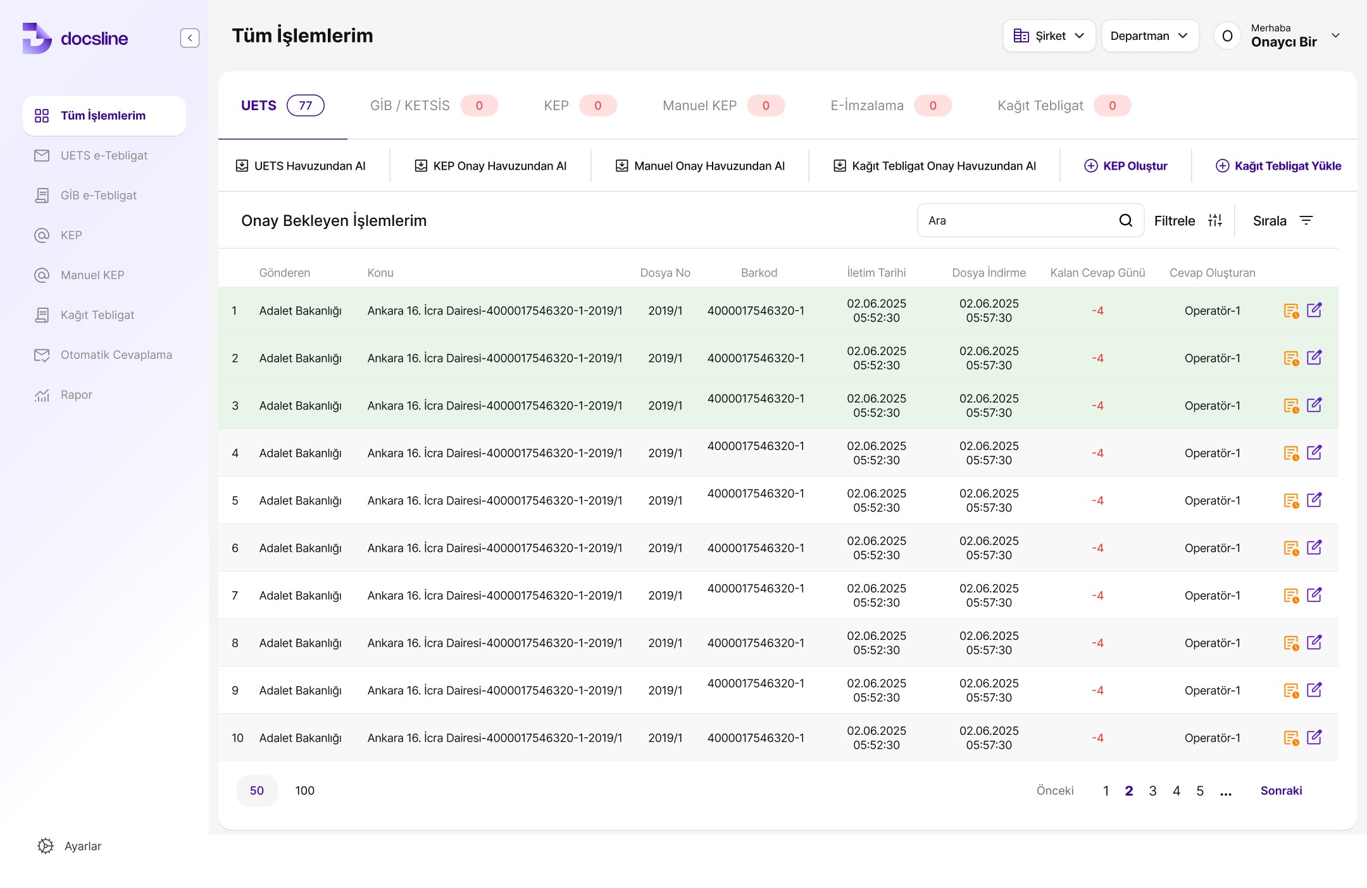Open Filtrele filter sliders icon
The width and height of the screenshot is (1367, 888).
[x=1214, y=220]
